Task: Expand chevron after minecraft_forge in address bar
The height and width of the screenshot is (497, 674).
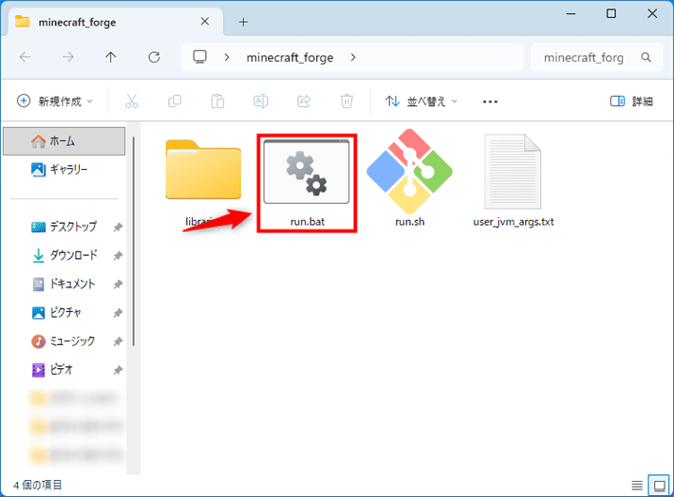Action: 353,57
